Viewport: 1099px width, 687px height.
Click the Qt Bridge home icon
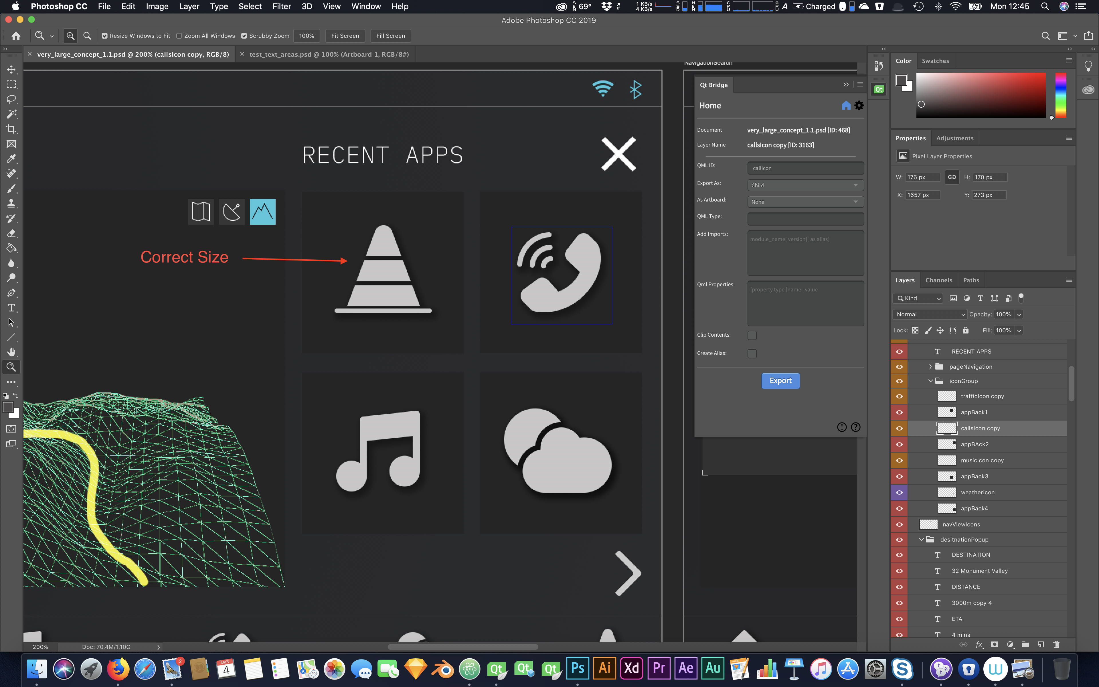846,105
